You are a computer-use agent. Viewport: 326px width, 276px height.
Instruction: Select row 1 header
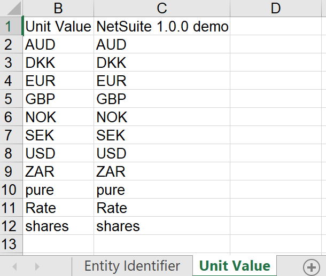tap(11, 26)
